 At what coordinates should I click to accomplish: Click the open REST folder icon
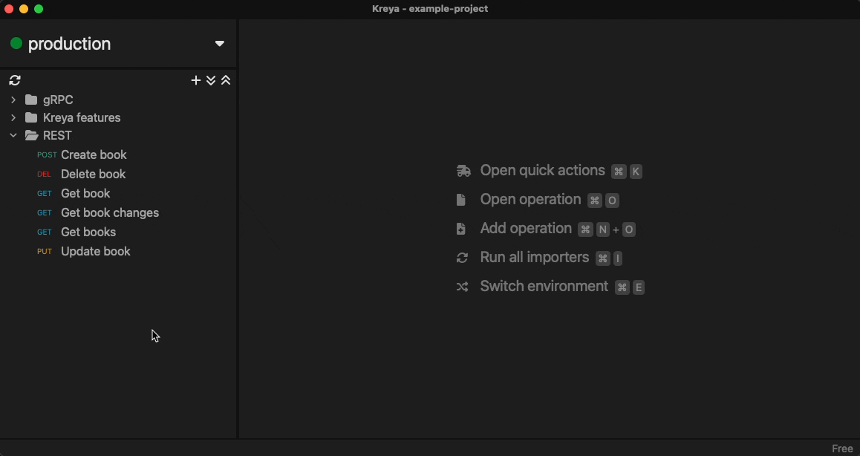tap(31, 135)
